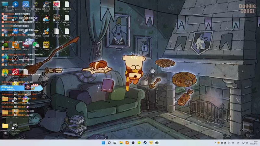
Task: Open File Explorer from taskbar
Action: [121, 143]
